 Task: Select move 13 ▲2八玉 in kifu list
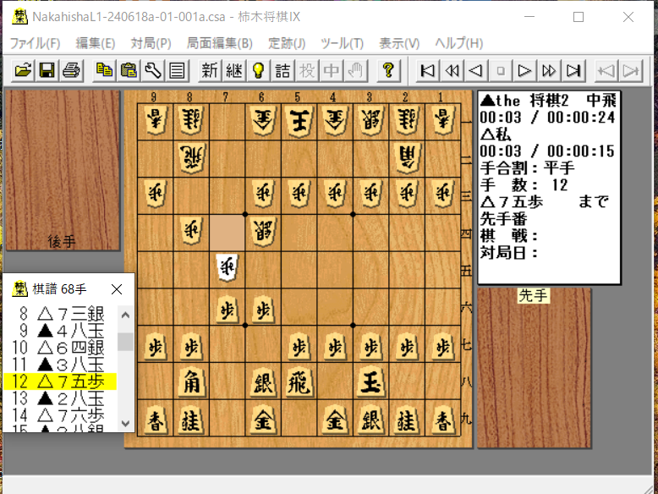(61, 398)
